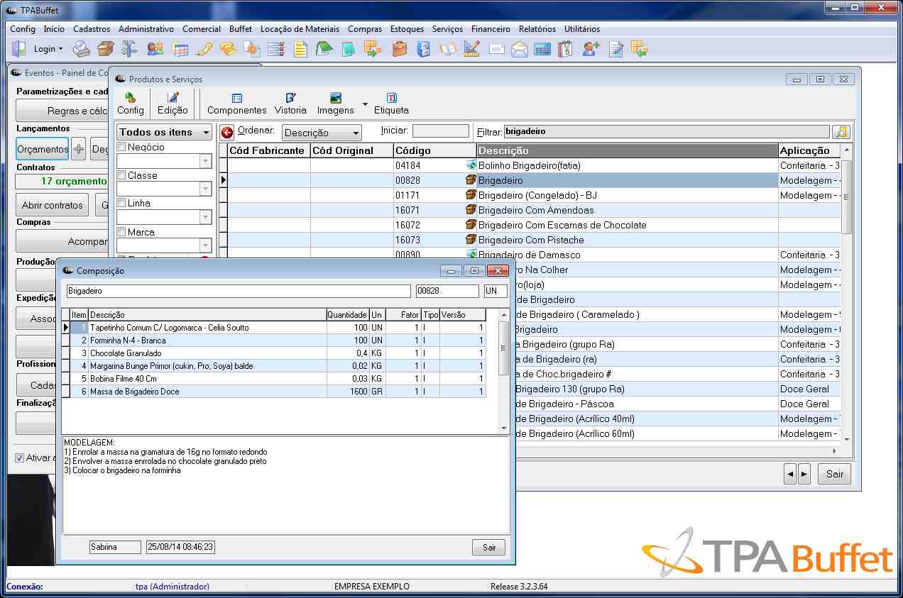Screen dimensions: 903x598
Task: Expand the Login dropdown in main toolbar
Action: pyautogui.click(x=48, y=49)
